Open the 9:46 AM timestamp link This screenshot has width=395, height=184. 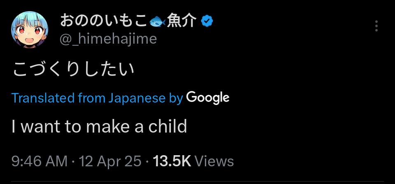(x=39, y=161)
